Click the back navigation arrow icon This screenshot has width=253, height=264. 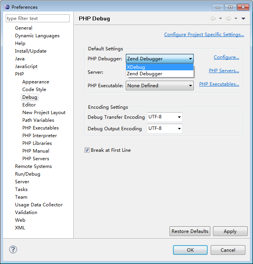point(213,18)
